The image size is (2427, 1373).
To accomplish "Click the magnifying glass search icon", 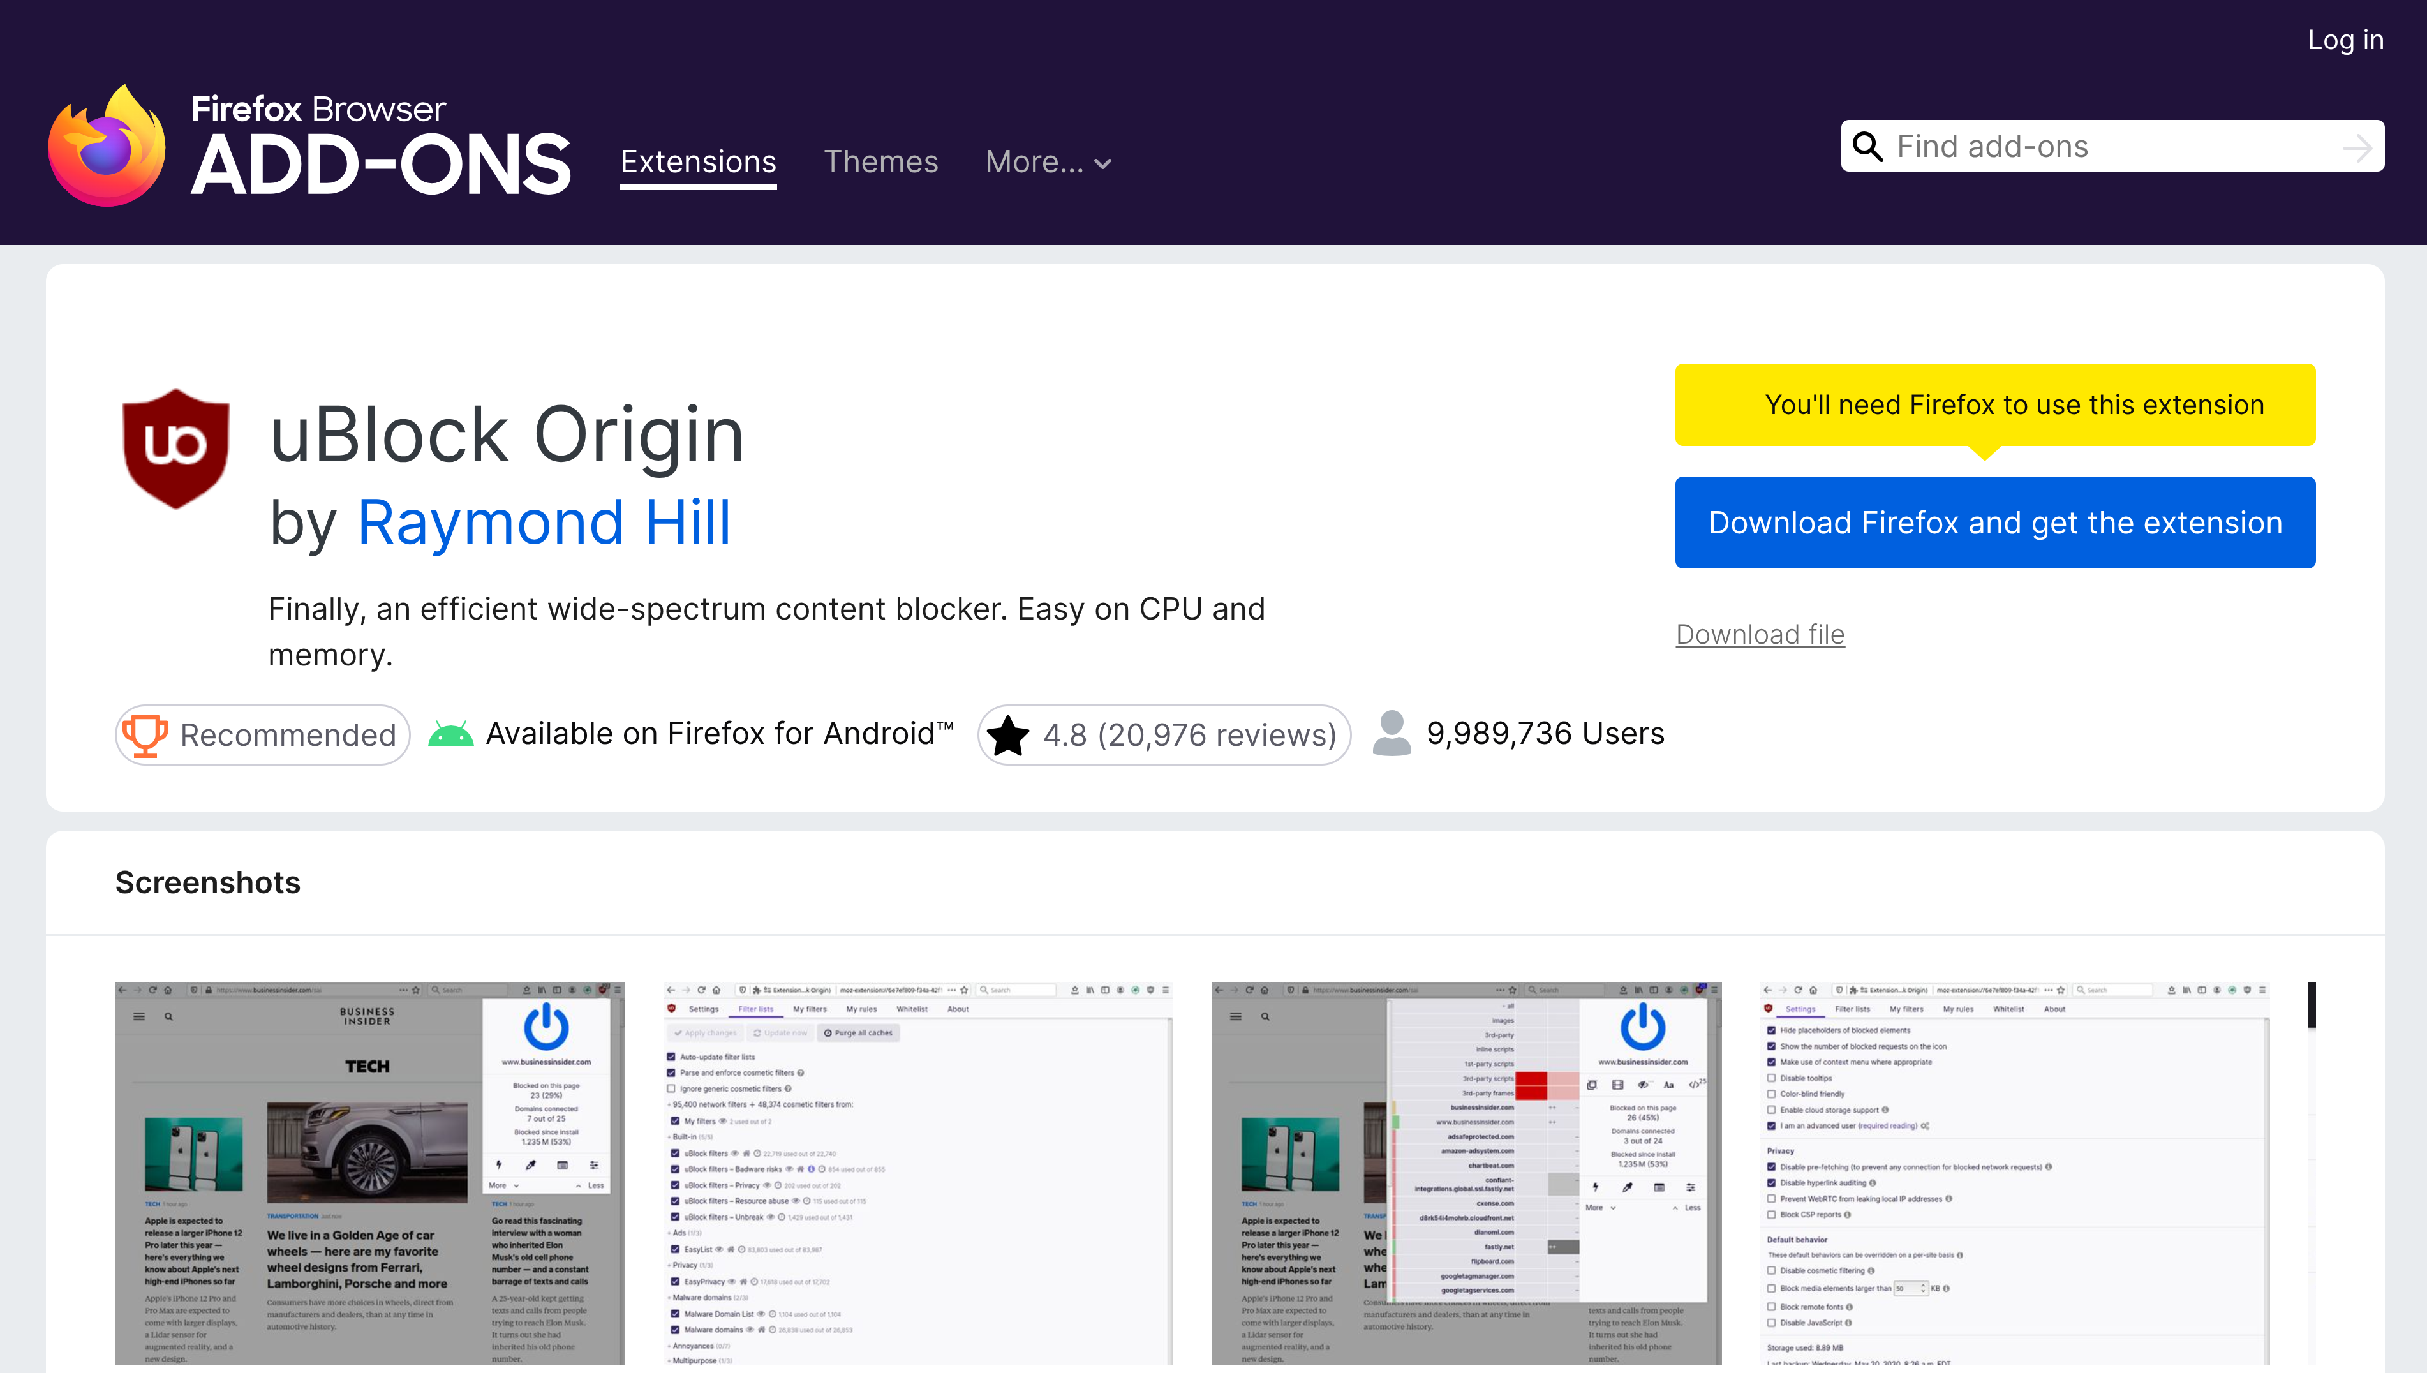I will (1868, 146).
